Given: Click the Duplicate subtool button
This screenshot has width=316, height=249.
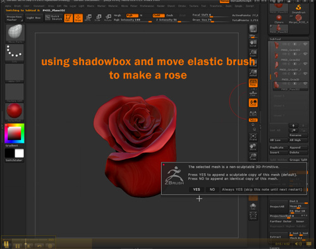Looking at the screenshot, I should (x=279, y=147).
